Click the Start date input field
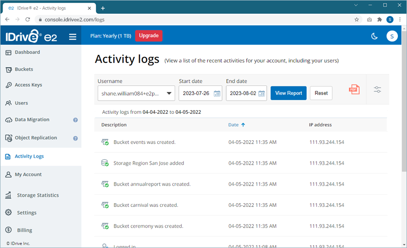The width and height of the screenshot is (407, 248). pos(196,94)
